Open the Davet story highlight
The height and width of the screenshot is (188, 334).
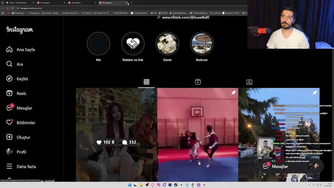coord(167,44)
